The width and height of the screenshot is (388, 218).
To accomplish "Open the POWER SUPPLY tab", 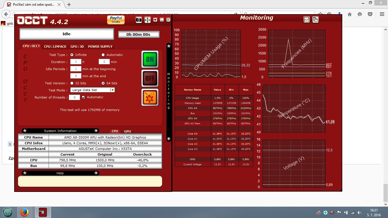I will click(100, 47).
